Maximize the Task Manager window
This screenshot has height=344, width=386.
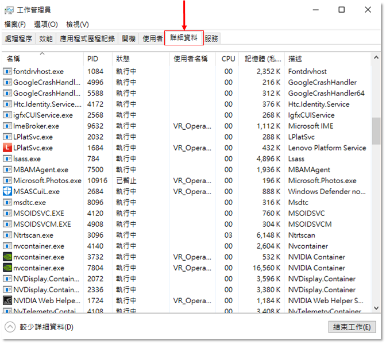(342, 10)
